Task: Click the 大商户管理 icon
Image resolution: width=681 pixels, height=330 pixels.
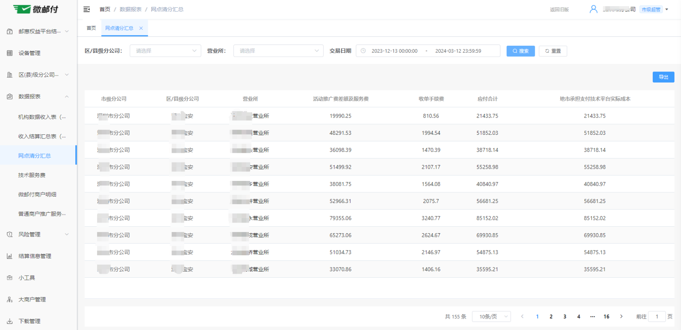Action: pos(10,299)
